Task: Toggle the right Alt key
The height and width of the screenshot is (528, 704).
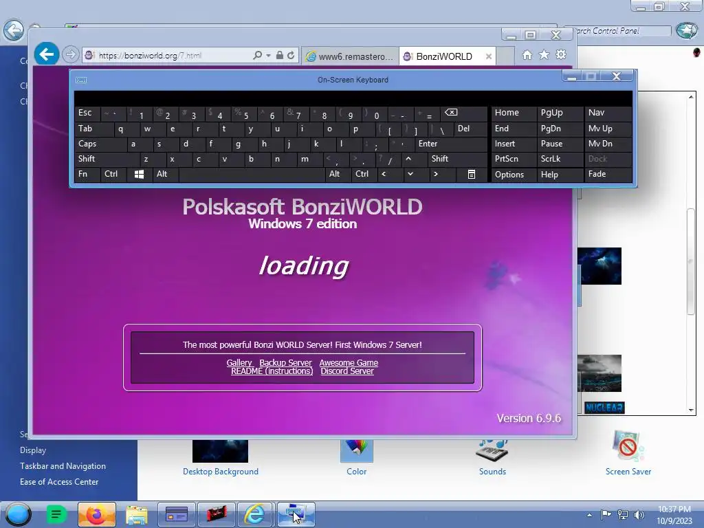Action: tap(337, 174)
